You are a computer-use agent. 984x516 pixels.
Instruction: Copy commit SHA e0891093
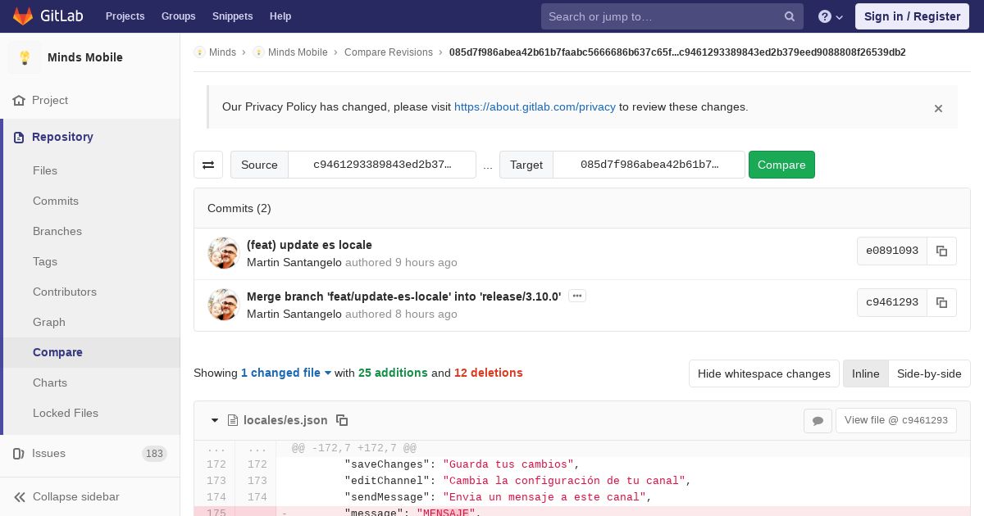(x=941, y=251)
